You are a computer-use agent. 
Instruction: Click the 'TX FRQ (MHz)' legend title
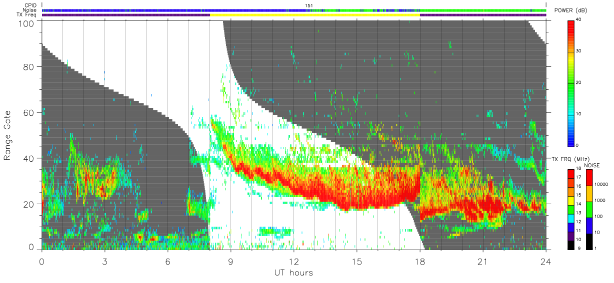(x=570, y=159)
